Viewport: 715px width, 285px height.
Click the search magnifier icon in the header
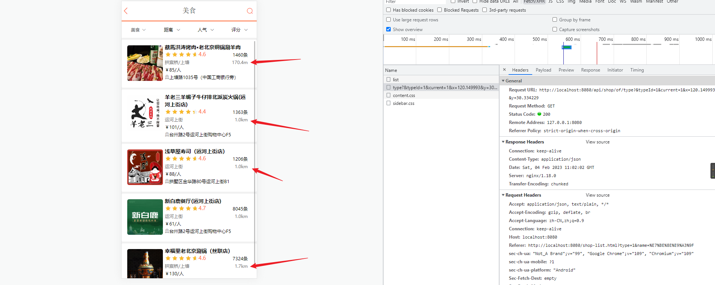point(250,11)
